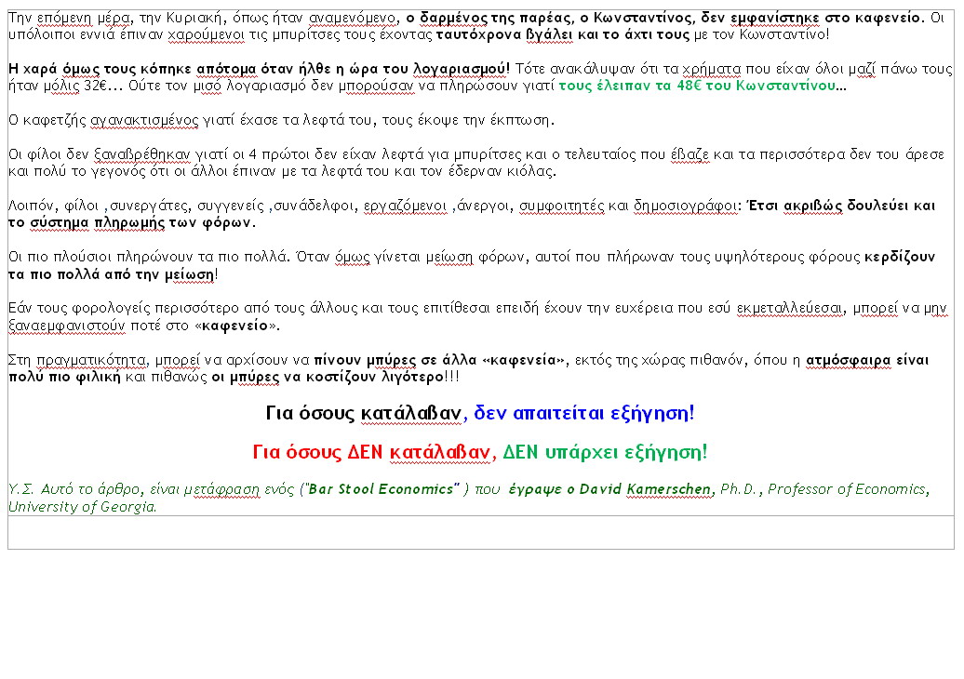Click the bold text 'ταυτόχρονα βγάλει και το άχτι τους'

(x=563, y=34)
